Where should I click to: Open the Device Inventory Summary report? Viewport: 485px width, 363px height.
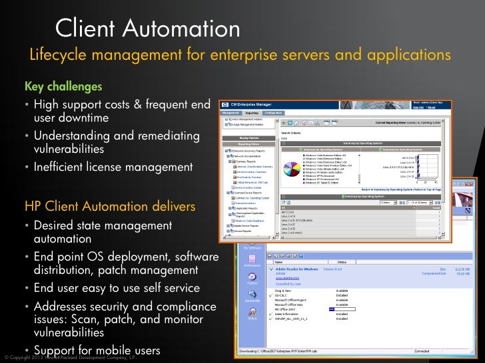tap(252, 172)
